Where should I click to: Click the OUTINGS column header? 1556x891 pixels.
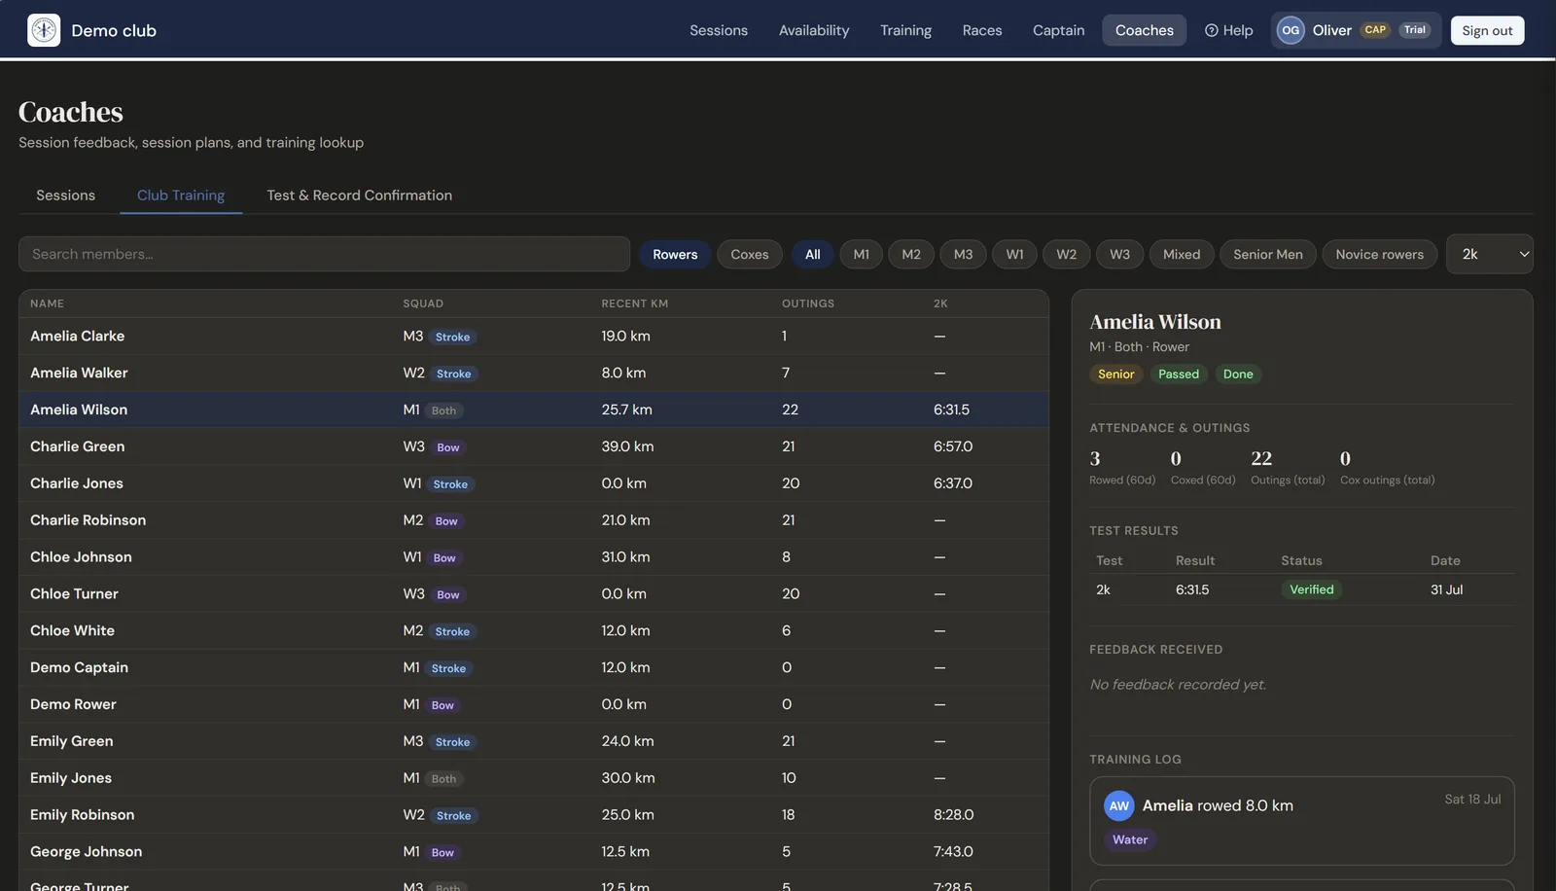(x=808, y=303)
